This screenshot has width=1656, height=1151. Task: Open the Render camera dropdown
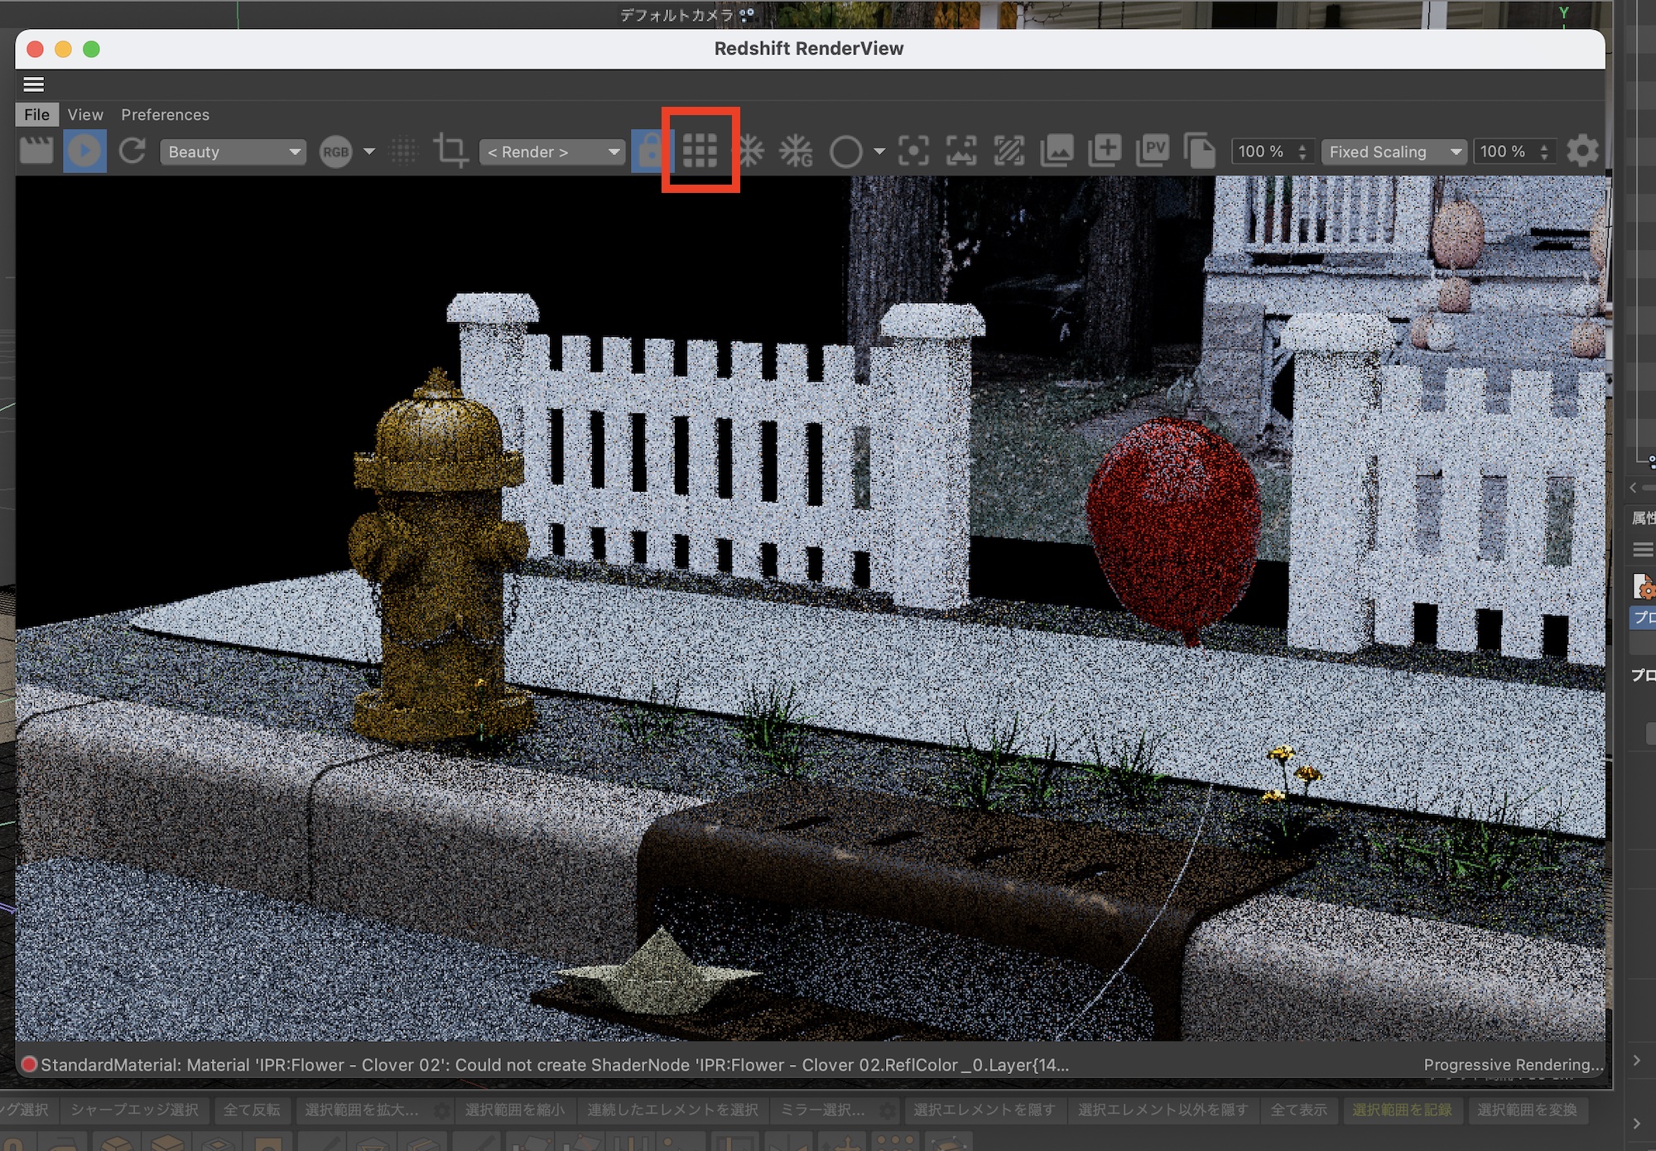[551, 152]
